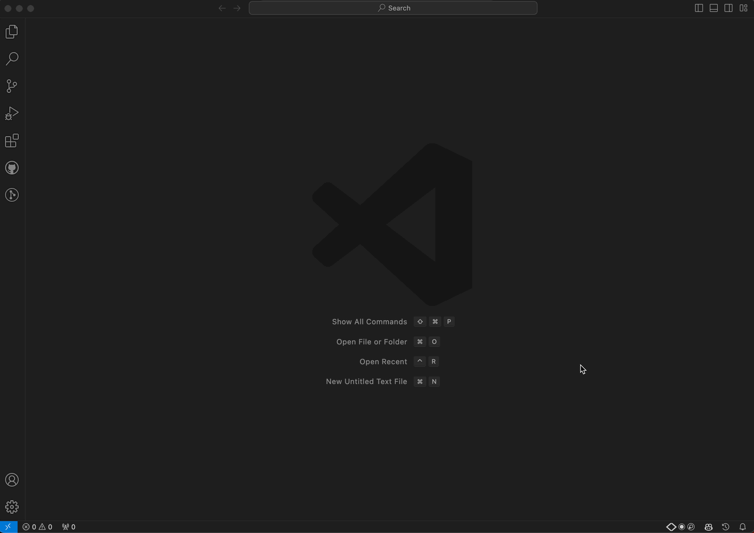Viewport: 754px width, 533px height.
Task: Open the forwarded ports indicator
Action: (69, 527)
